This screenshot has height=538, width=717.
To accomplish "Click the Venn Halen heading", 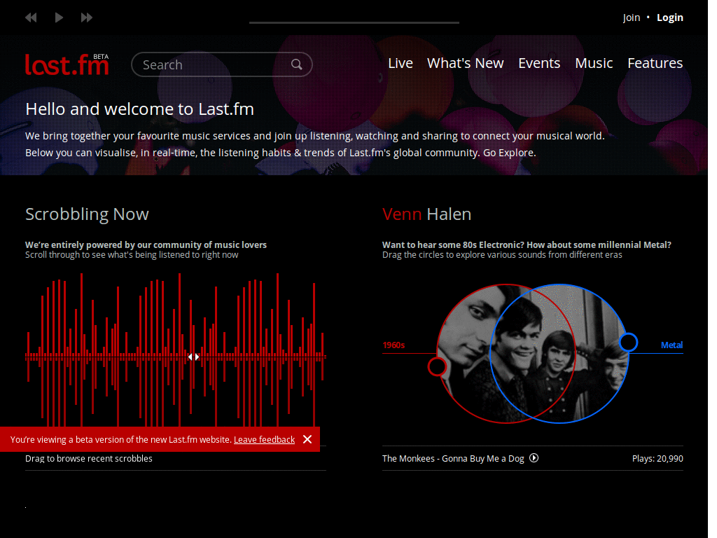I will 426,214.
